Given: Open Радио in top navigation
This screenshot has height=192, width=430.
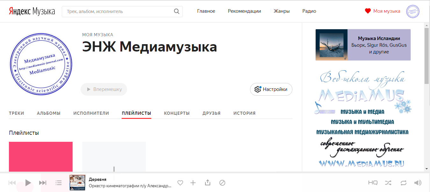Looking at the screenshot, I should click(309, 11).
